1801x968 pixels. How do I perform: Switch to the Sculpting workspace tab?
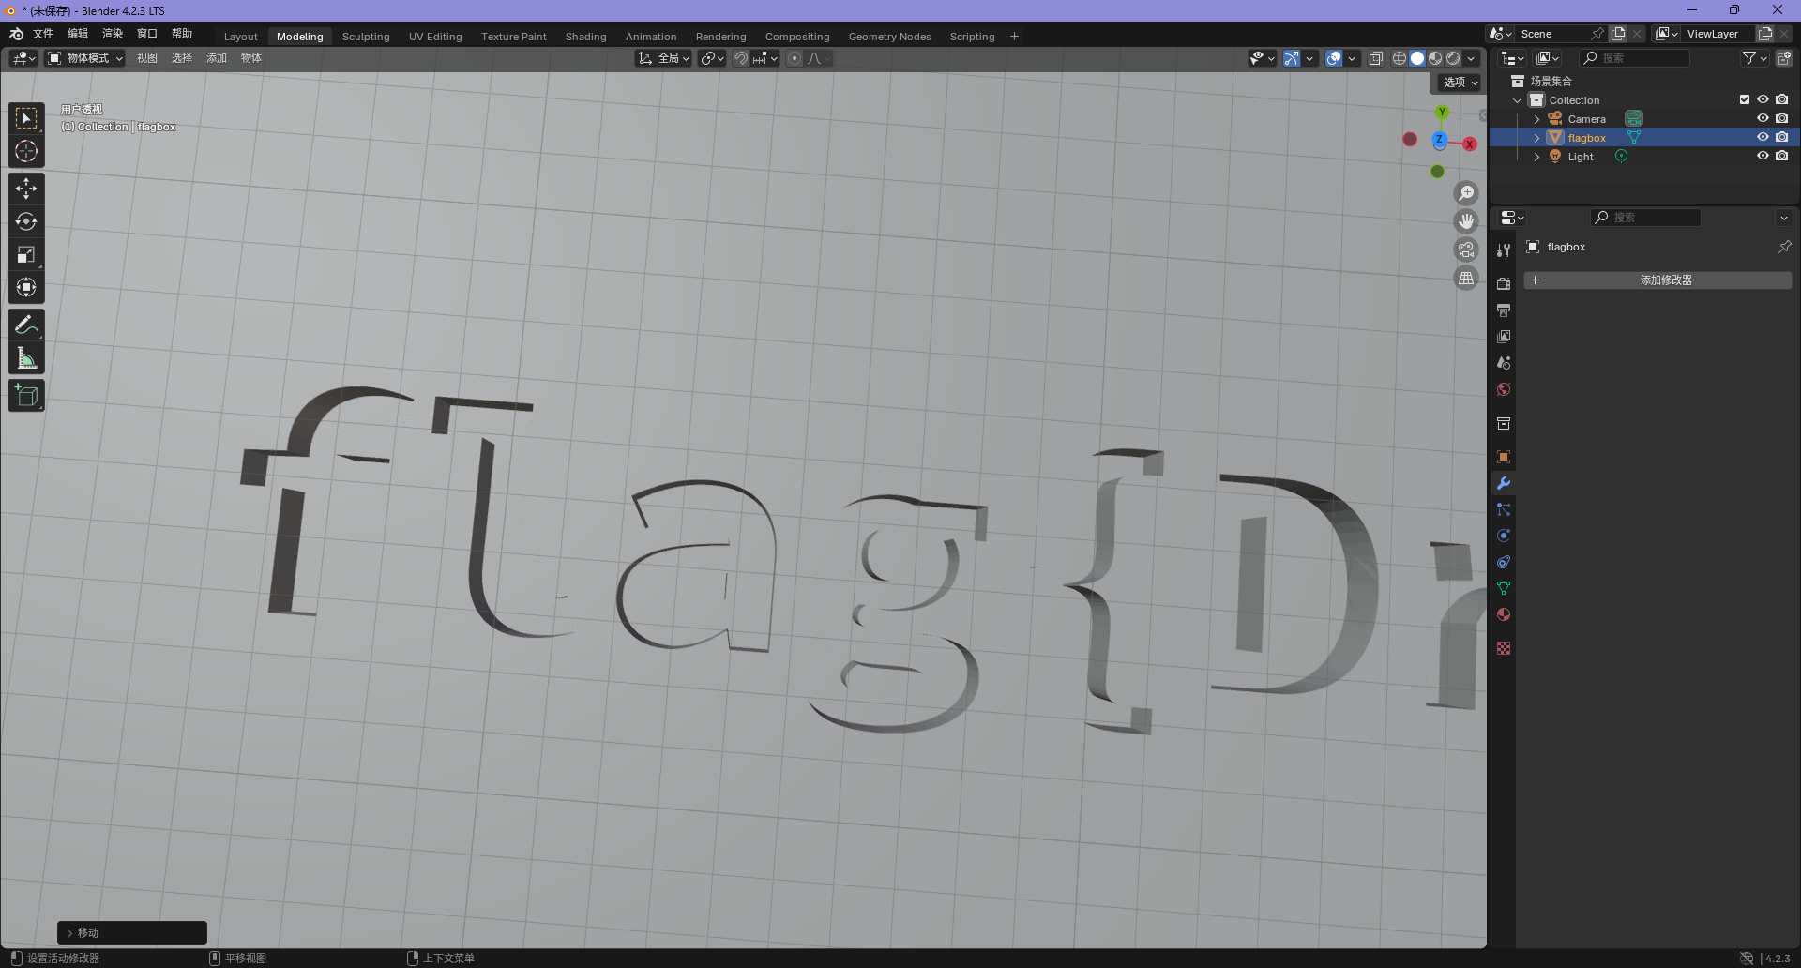[365, 37]
